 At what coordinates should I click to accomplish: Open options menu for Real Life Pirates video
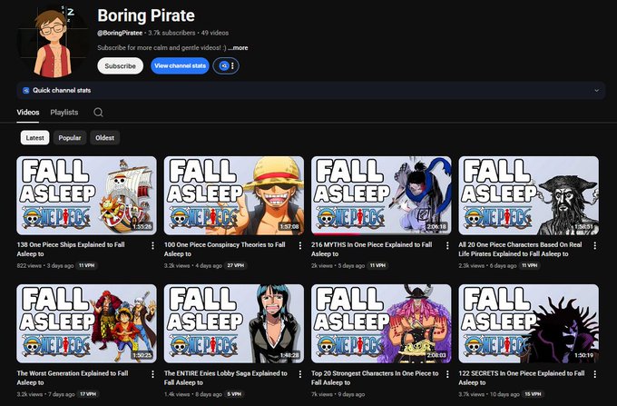(x=594, y=246)
